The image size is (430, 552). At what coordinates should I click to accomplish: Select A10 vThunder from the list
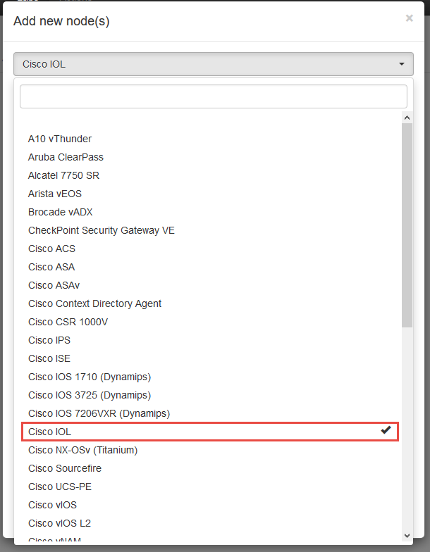[x=210, y=139]
